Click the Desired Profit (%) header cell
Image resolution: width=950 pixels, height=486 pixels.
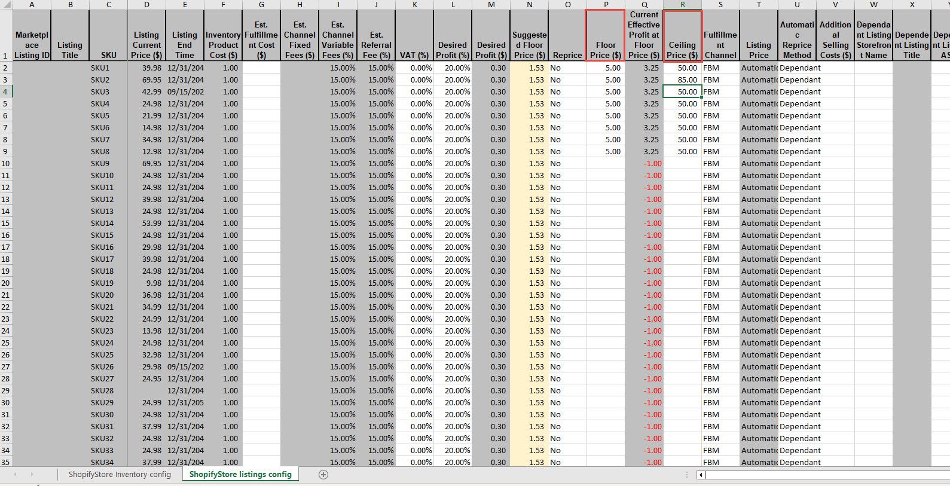[453, 35]
